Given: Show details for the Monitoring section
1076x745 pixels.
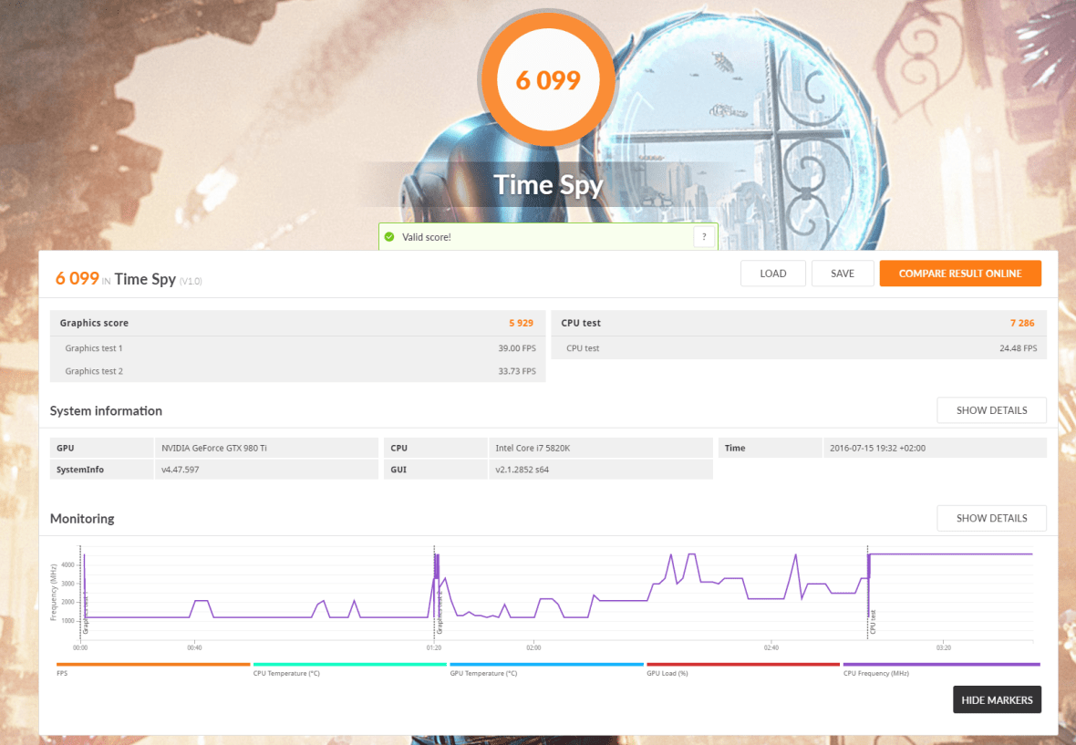Looking at the screenshot, I should tap(991, 517).
